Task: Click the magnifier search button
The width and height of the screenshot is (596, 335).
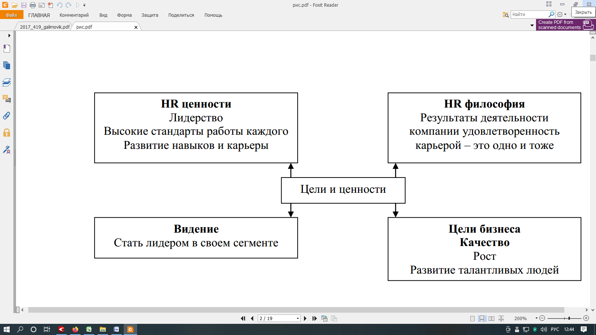Action: pos(552,15)
